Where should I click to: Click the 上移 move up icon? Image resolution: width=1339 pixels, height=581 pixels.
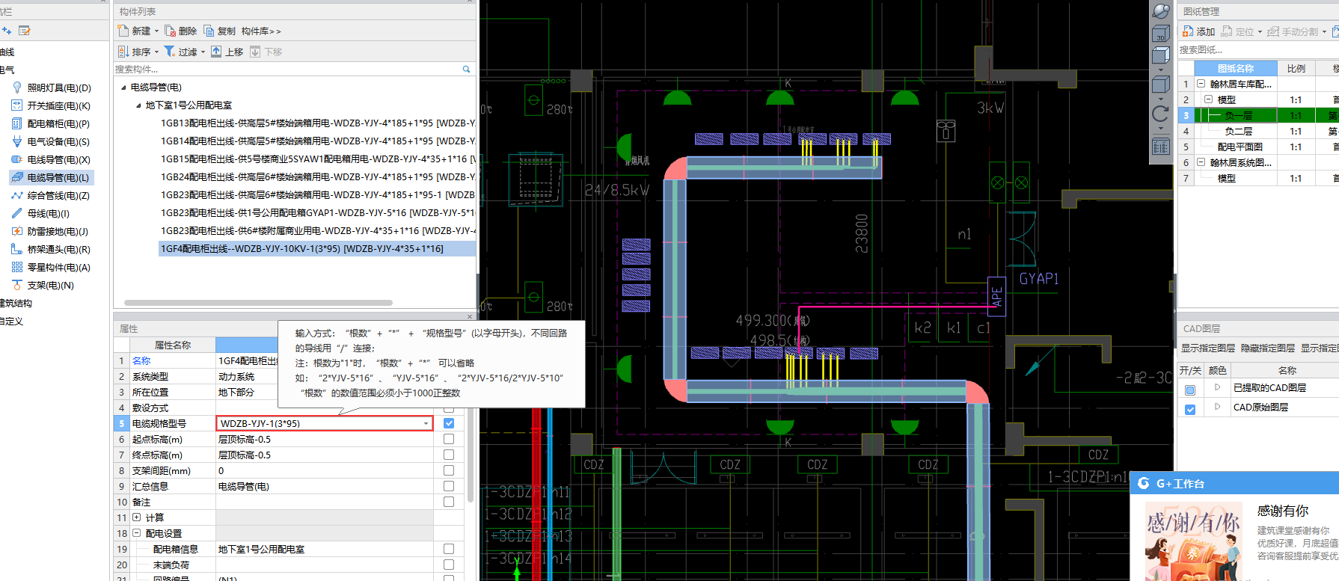click(x=216, y=51)
